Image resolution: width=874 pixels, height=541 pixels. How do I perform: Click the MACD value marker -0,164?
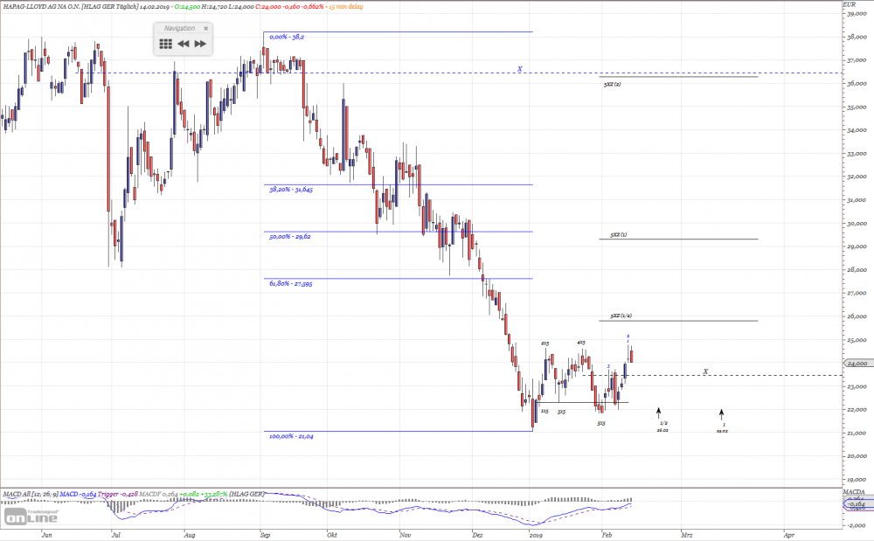(x=857, y=503)
